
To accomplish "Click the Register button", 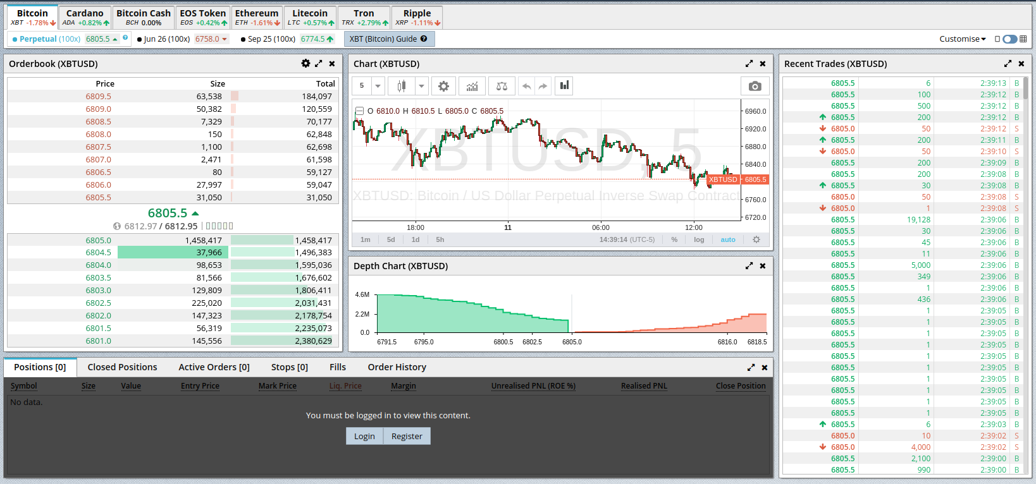I will (407, 436).
